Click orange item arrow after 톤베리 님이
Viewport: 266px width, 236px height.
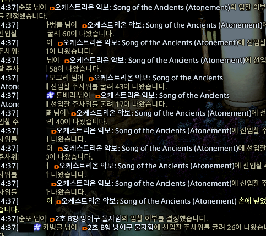pos(98,96)
